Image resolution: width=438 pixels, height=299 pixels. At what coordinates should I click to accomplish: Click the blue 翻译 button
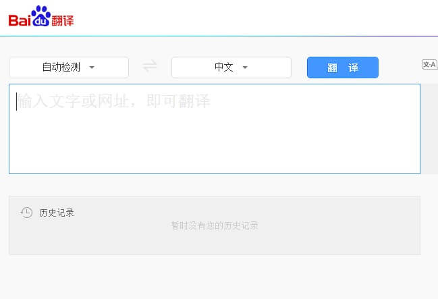pyautogui.click(x=343, y=67)
